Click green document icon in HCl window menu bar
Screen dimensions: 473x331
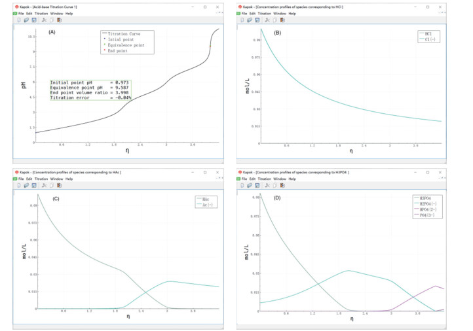(238, 14)
